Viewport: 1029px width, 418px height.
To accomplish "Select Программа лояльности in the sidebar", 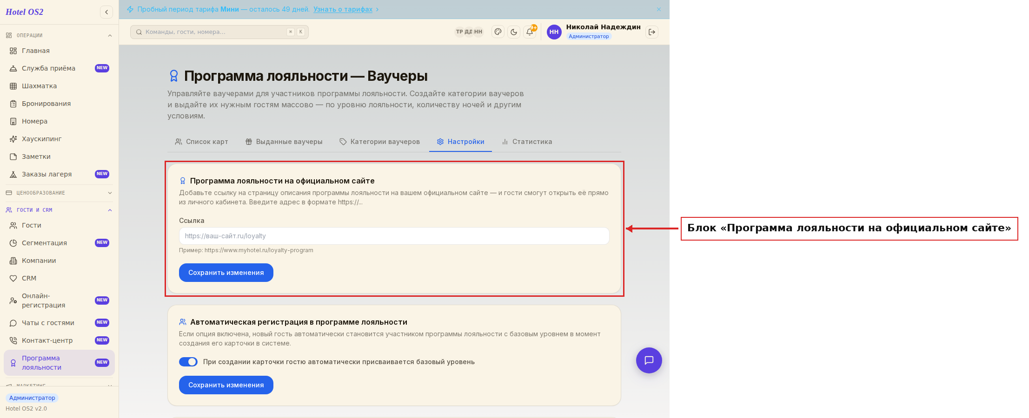I will 59,363.
